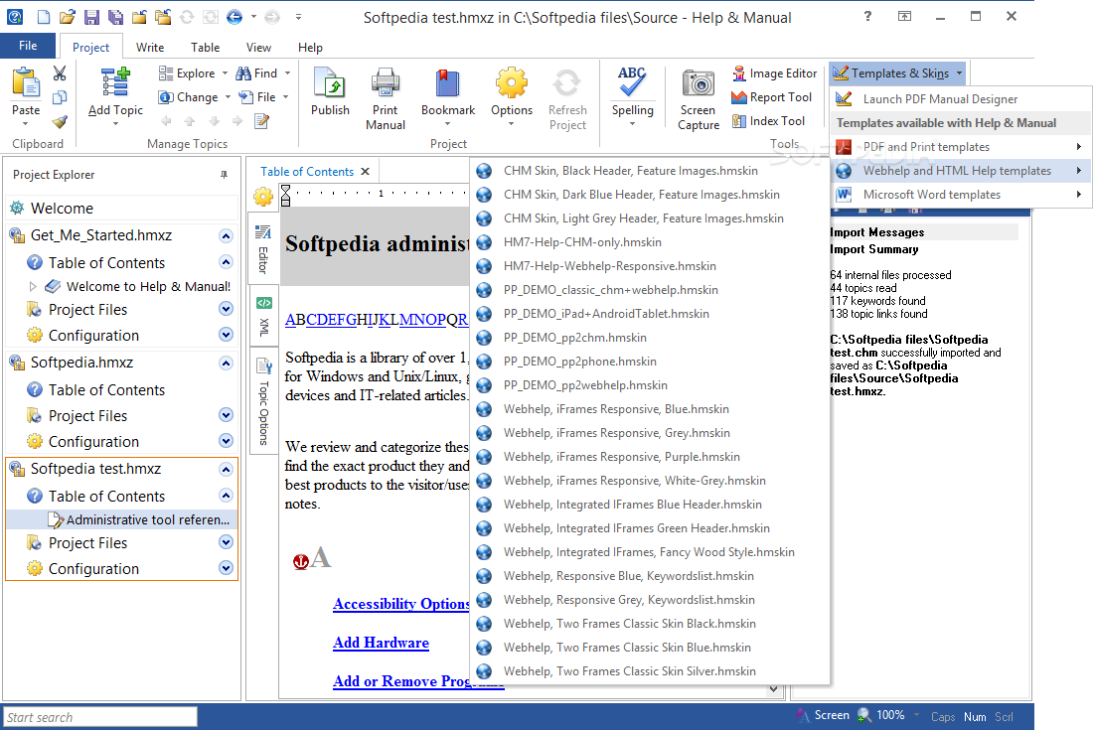Click the save all multiple floppies icon

pyautogui.click(x=115, y=17)
